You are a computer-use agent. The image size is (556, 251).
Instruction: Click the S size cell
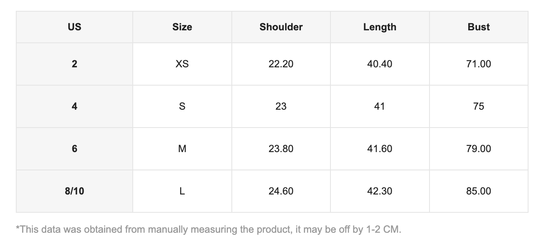182,106
